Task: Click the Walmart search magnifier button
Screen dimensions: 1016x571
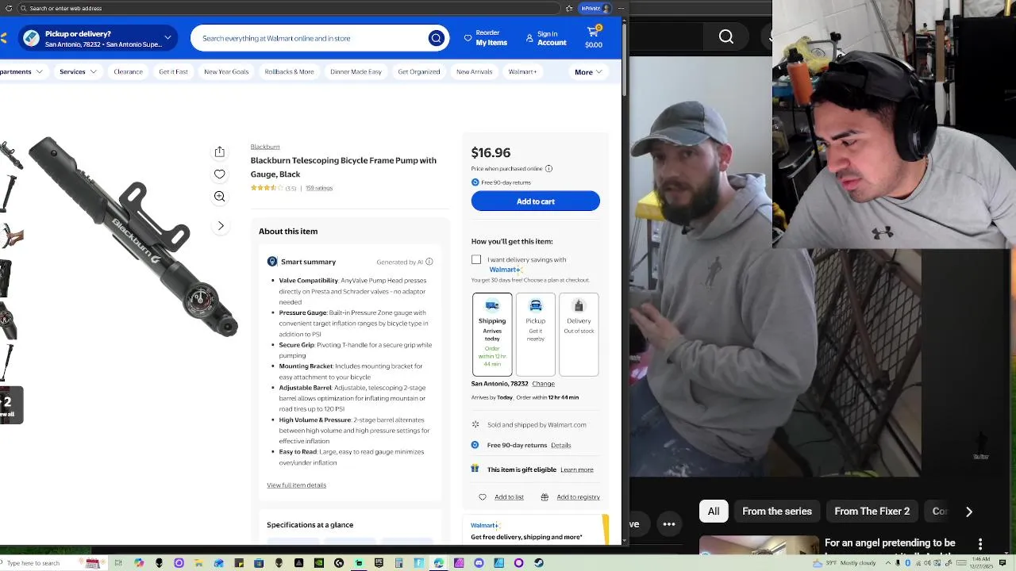Action: click(x=436, y=38)
